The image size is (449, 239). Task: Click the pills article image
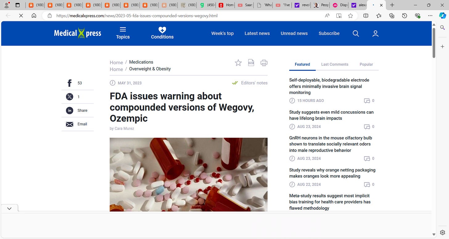(x=188, y=174)
